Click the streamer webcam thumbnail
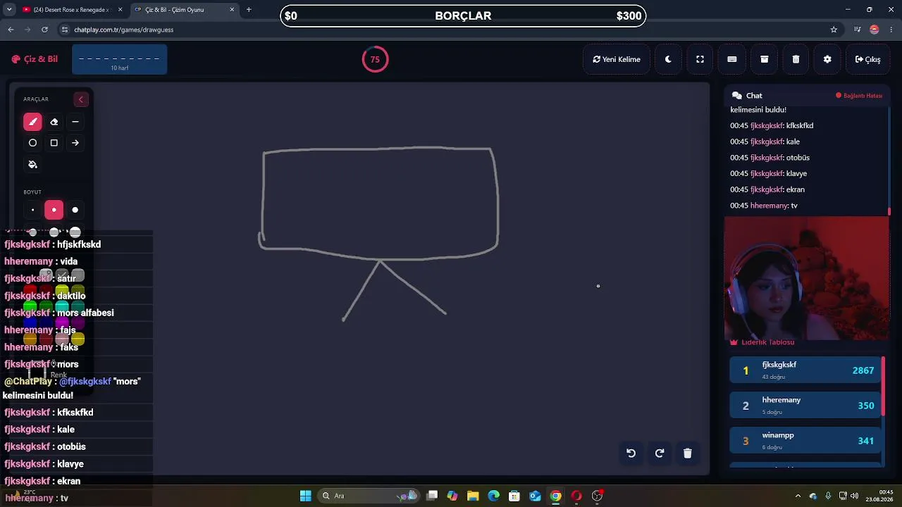Image resolution: width=902 pixels, height=507 pixels. tap(807, 278)
